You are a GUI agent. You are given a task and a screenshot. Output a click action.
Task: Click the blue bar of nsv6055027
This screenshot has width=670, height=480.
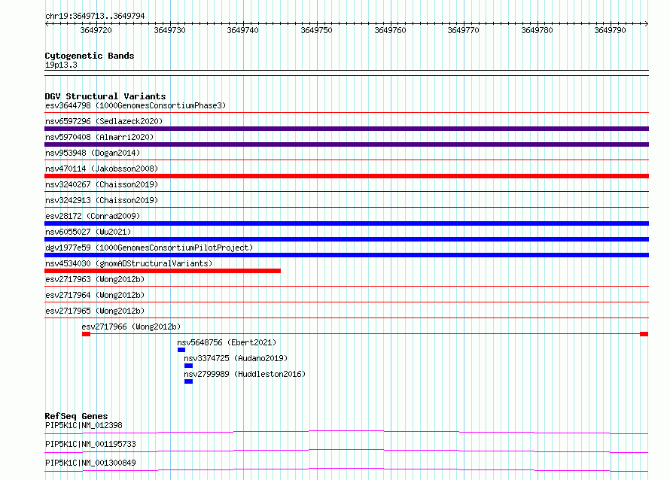tap(346, 239)
